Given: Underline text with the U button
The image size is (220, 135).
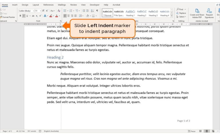Looking at the screenshot, I should [x=27, y=16].
